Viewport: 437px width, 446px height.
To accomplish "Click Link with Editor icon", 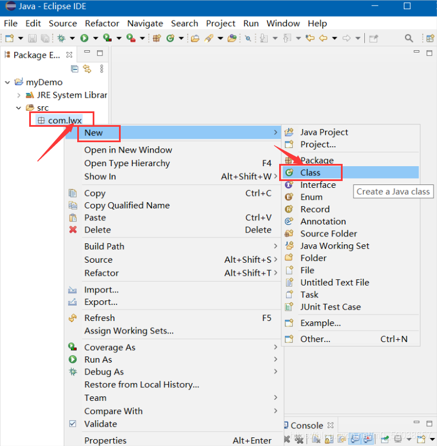I will tap(87, 69).
